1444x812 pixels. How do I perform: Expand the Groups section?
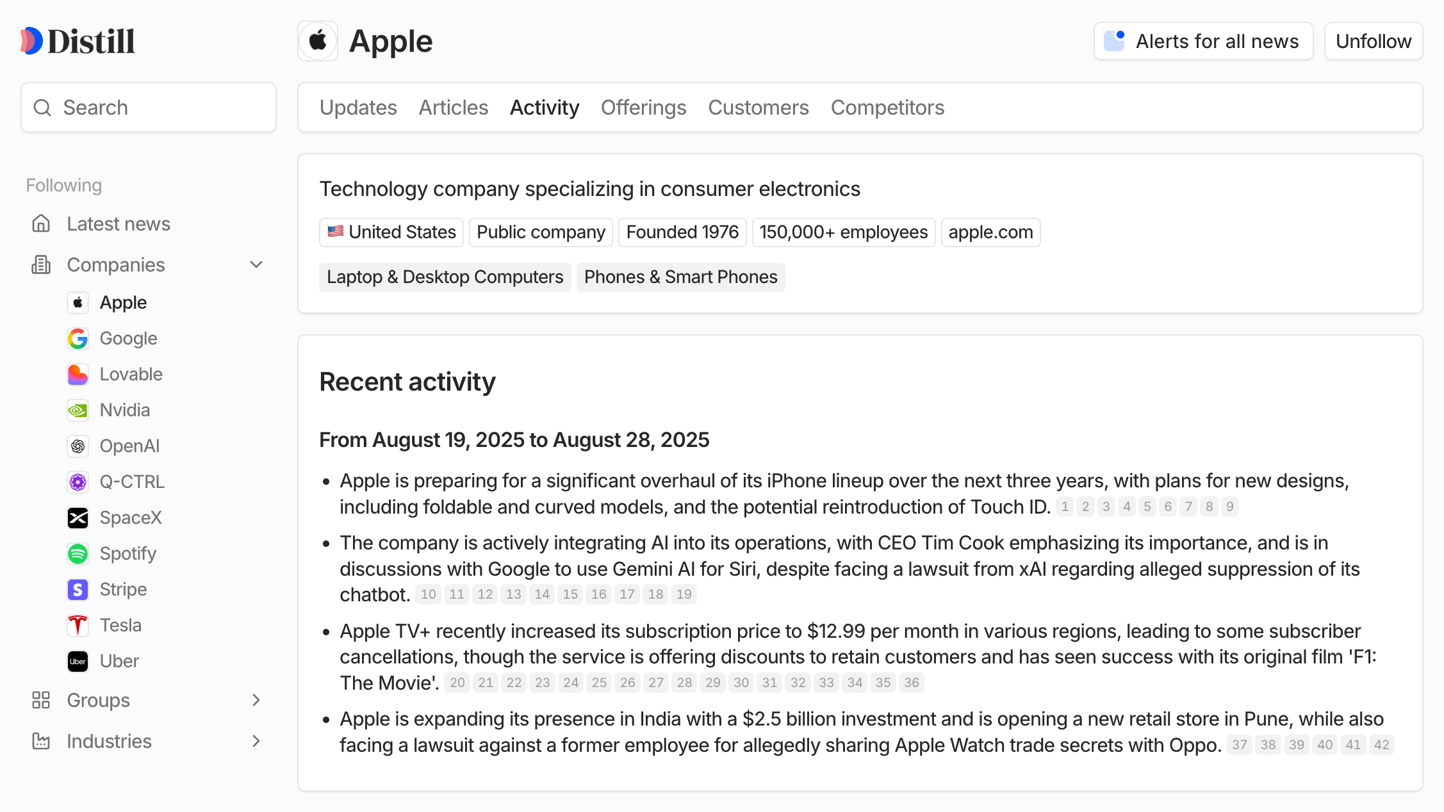coord(256,700)
